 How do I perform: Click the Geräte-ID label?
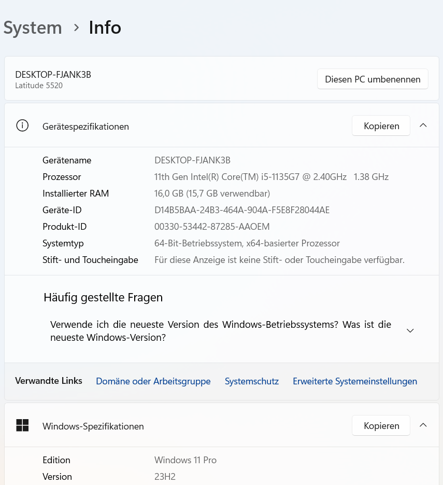[x=62, y=210]
